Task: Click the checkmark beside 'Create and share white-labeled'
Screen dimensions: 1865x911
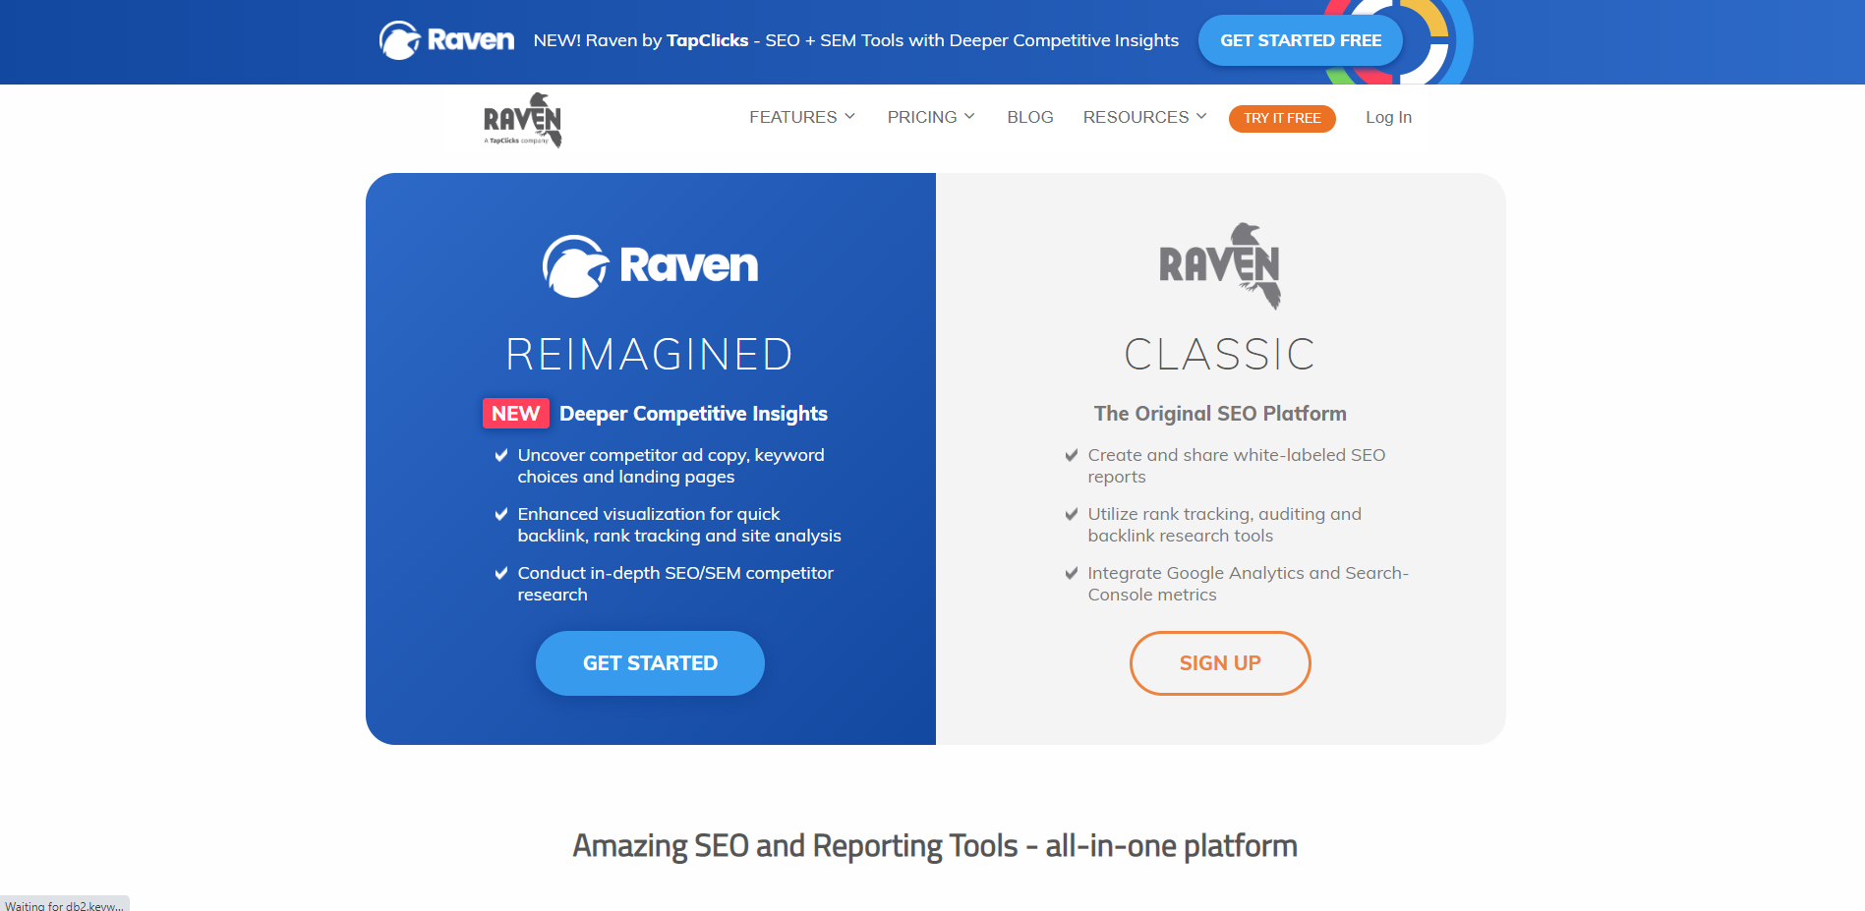Action: (1072, 455)
